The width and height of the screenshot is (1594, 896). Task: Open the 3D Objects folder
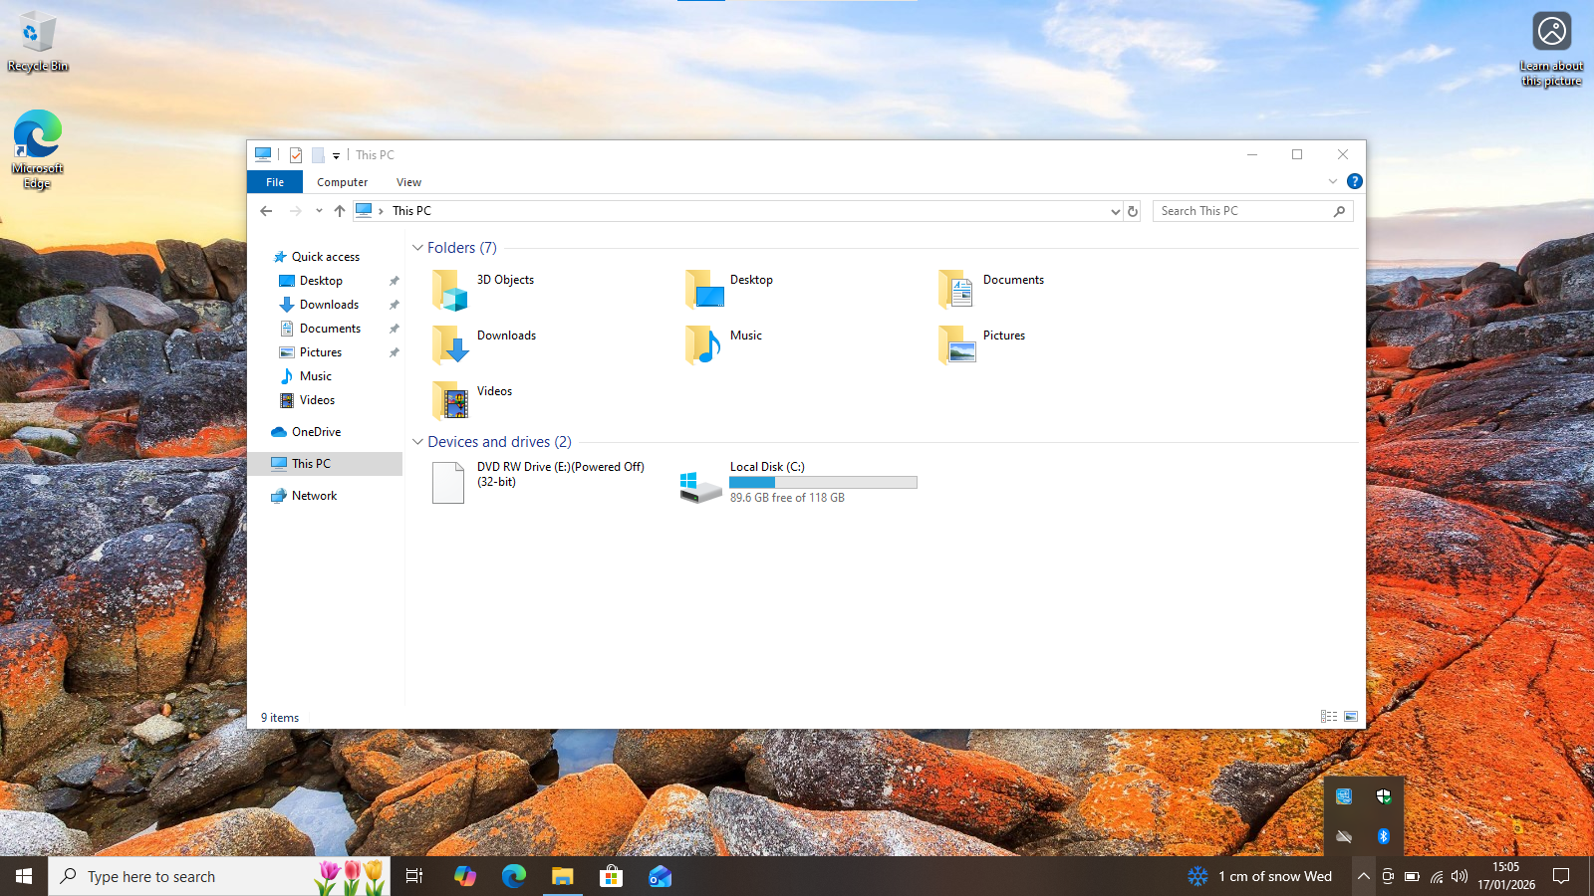point(451,290)
